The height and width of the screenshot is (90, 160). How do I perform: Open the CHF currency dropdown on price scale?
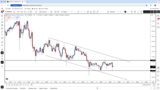[x=153, y=15]
